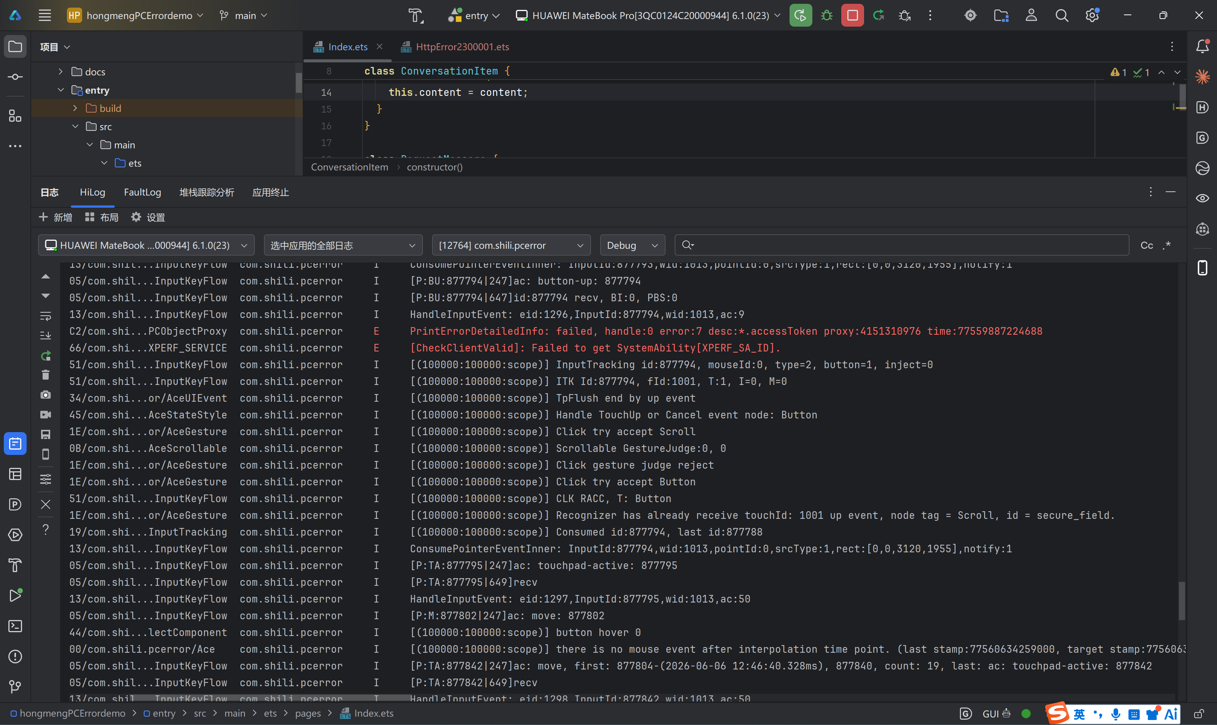Open the Terminal tool window icon

(15, 626)
